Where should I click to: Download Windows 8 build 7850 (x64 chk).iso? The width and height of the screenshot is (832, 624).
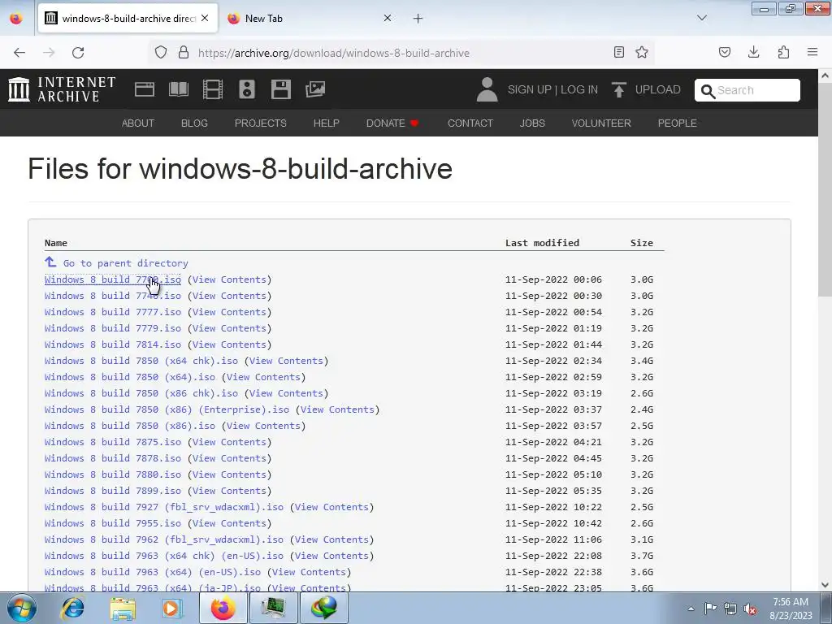(141, 361)
